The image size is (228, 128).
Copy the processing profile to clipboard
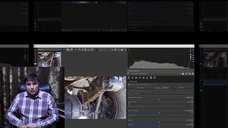(x=190, y=74)
